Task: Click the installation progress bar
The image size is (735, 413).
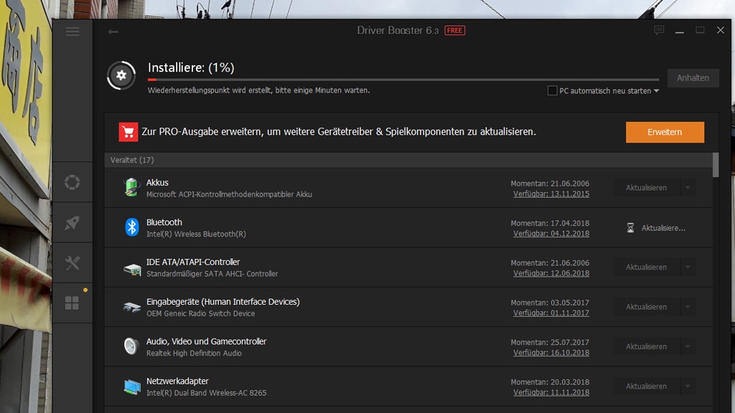Action: pos(403,80)
